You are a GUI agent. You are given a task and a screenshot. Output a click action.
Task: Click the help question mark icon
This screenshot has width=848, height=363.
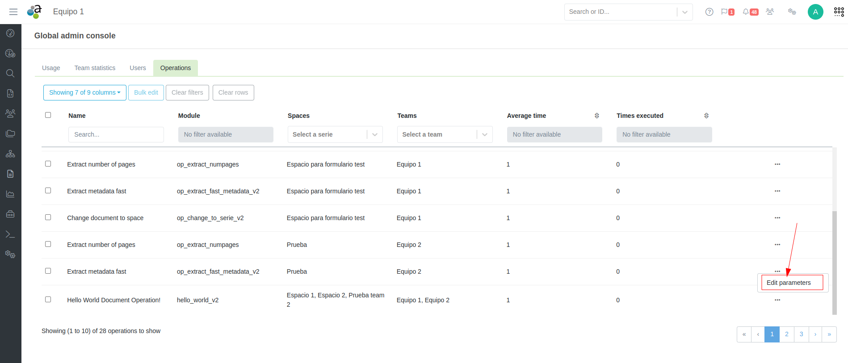(709, 12)
